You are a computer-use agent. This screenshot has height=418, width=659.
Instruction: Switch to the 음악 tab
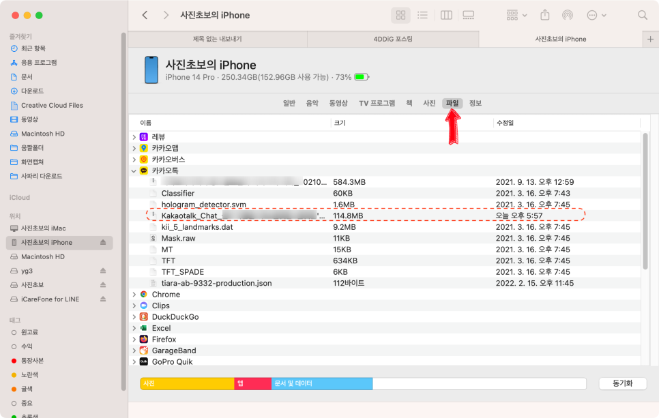312,104
